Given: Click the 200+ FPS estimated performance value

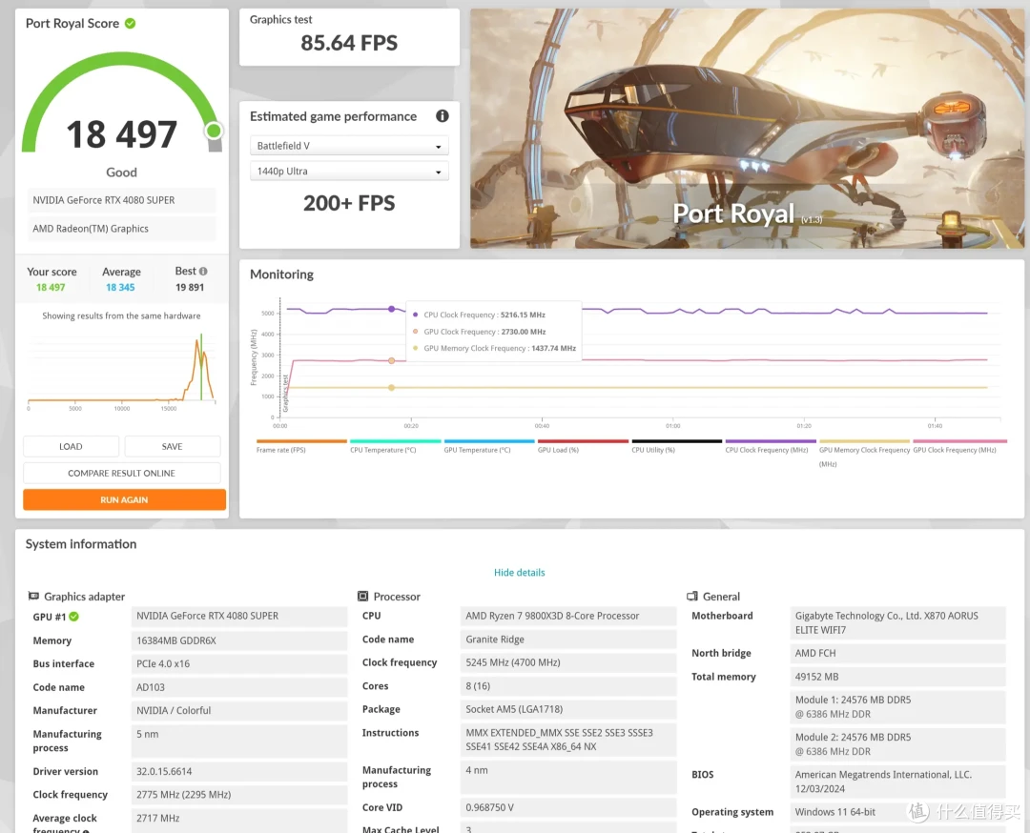Looking at the screenshot, I should click(349, 203).
